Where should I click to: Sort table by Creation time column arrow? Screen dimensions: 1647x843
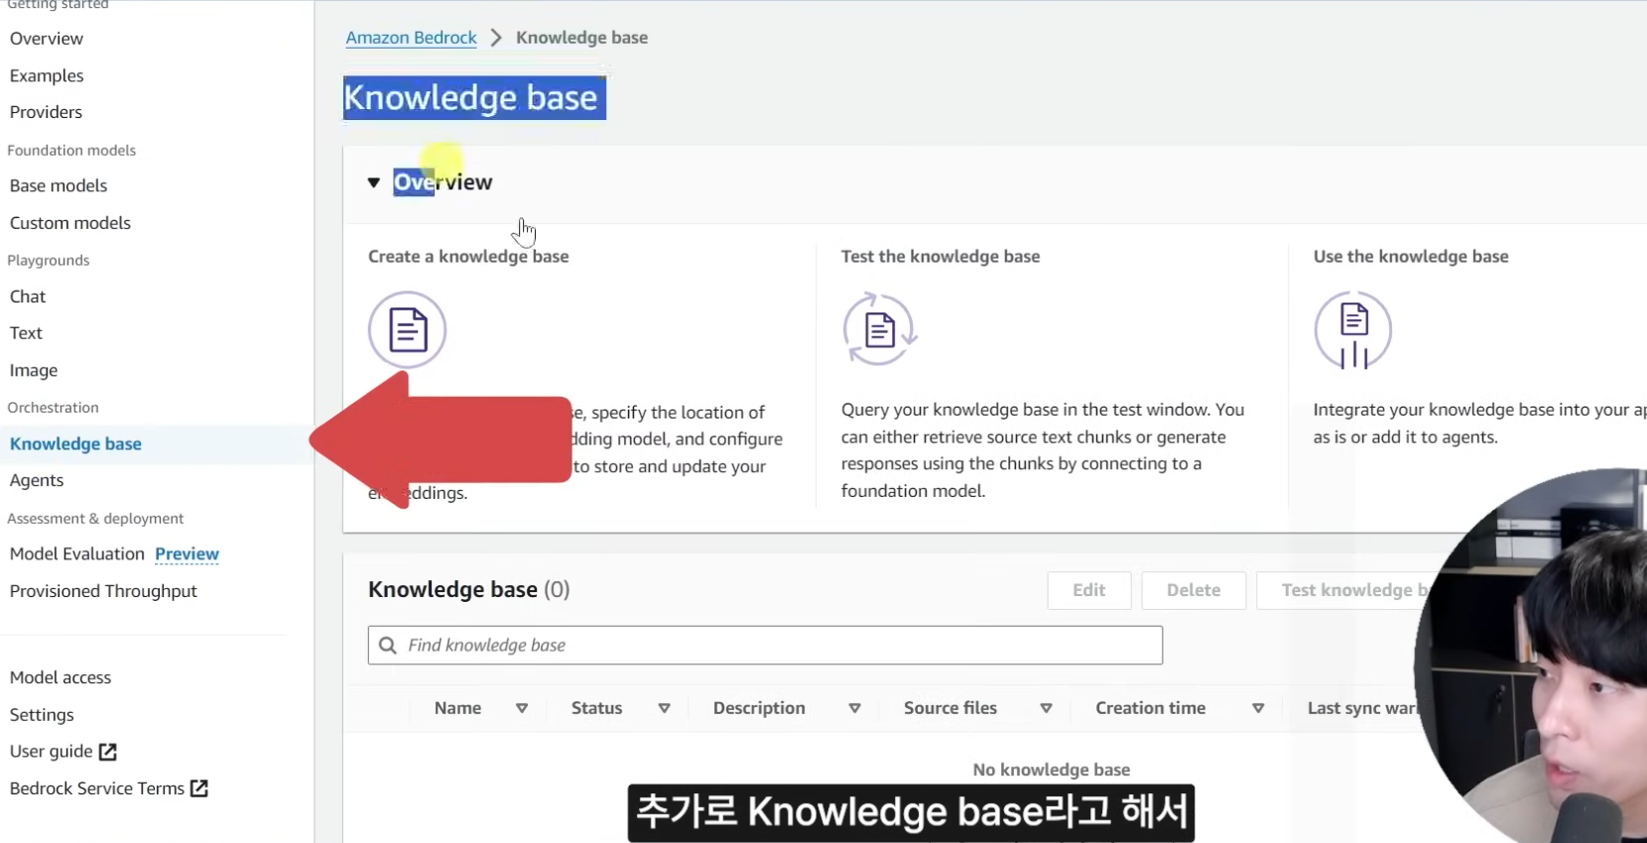tap(1258, 708)
